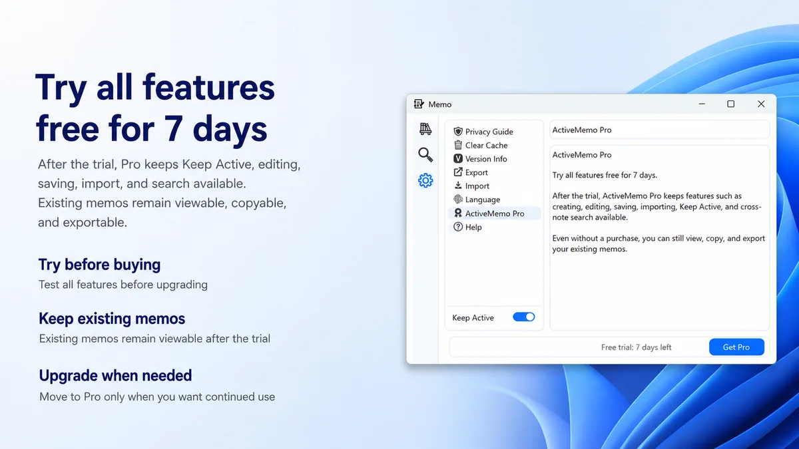Click the Privacy Guide shield icon
The image size is (799, 449).
[x=458, y=132]
